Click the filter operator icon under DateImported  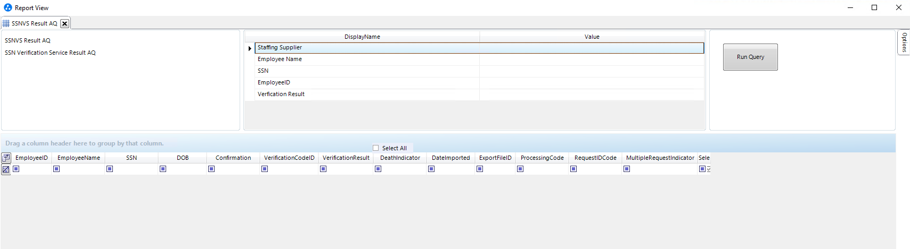click(431, 169)
